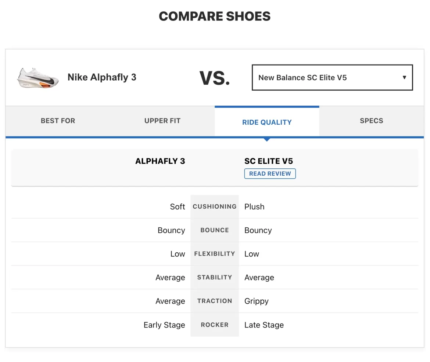Click the Compare Shoes heading
Screen dimensions: 430x362
pyautogui.click(x=215, y=16)
